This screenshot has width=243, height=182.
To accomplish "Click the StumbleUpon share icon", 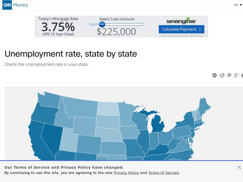I will pyautogui.click(x=214, y=75).
